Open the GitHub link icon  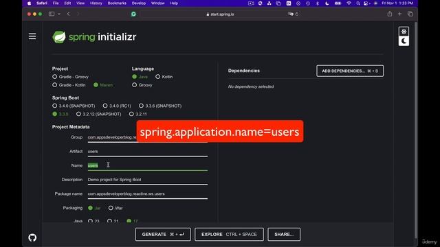coord(32,237)
